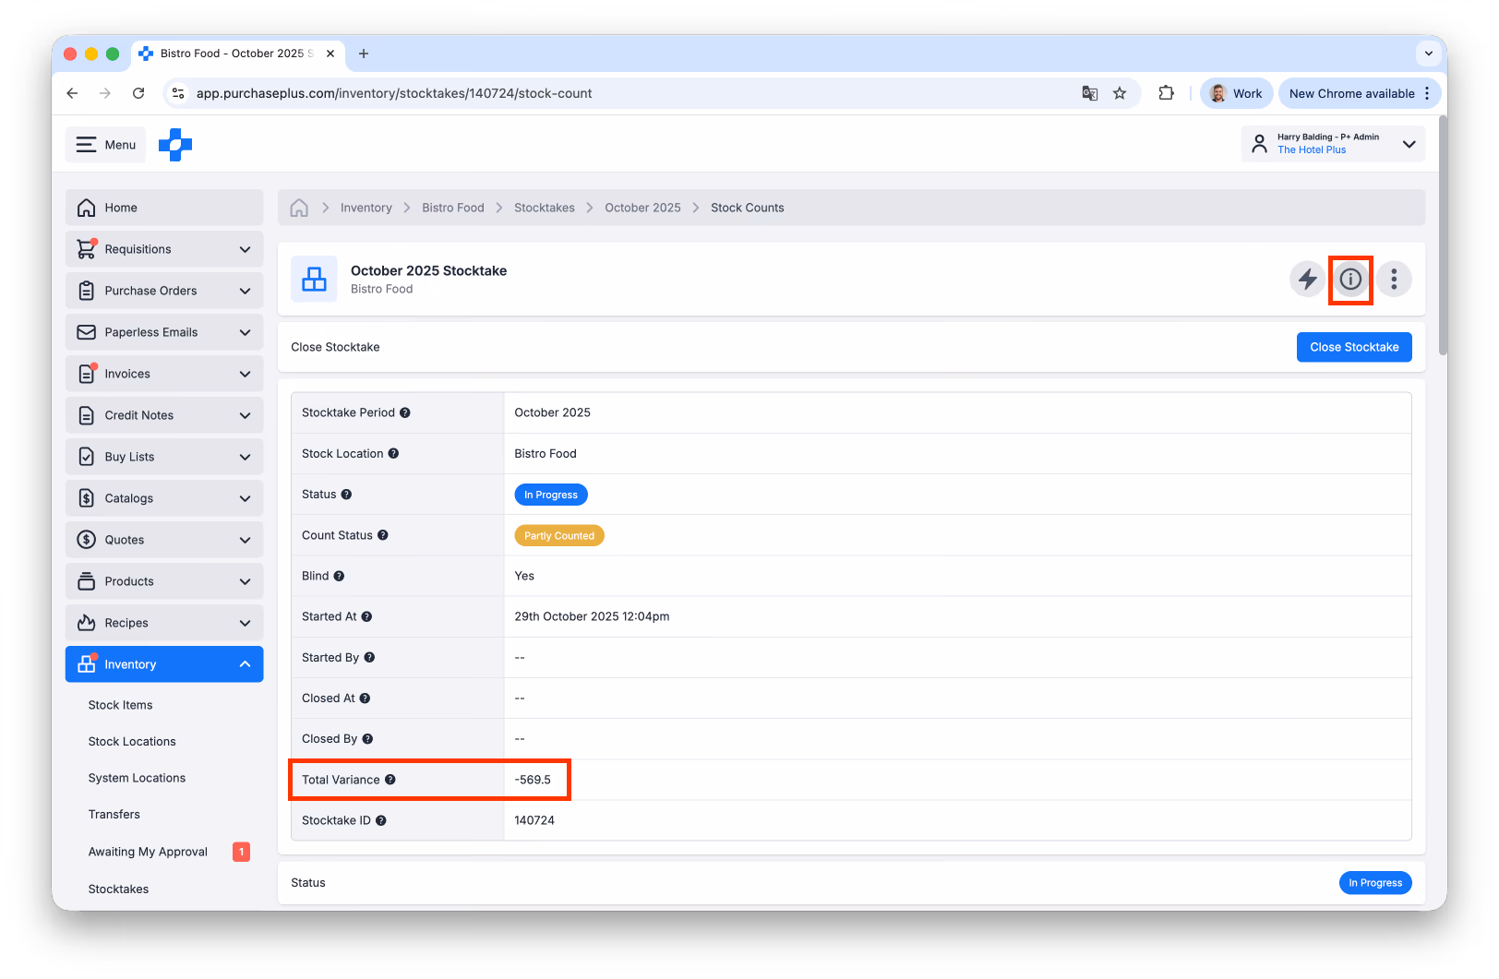The width and height of the screenshot is (1499, 979).
Task: Click the Close Stocktake button
Action: pos(1354,347)
